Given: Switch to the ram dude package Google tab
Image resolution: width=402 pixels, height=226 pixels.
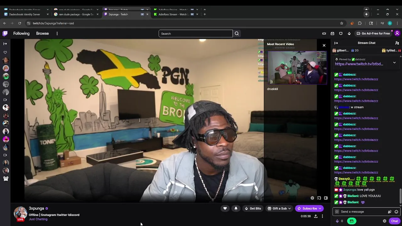Looking at the screenshot, I should tap(76, 14).
